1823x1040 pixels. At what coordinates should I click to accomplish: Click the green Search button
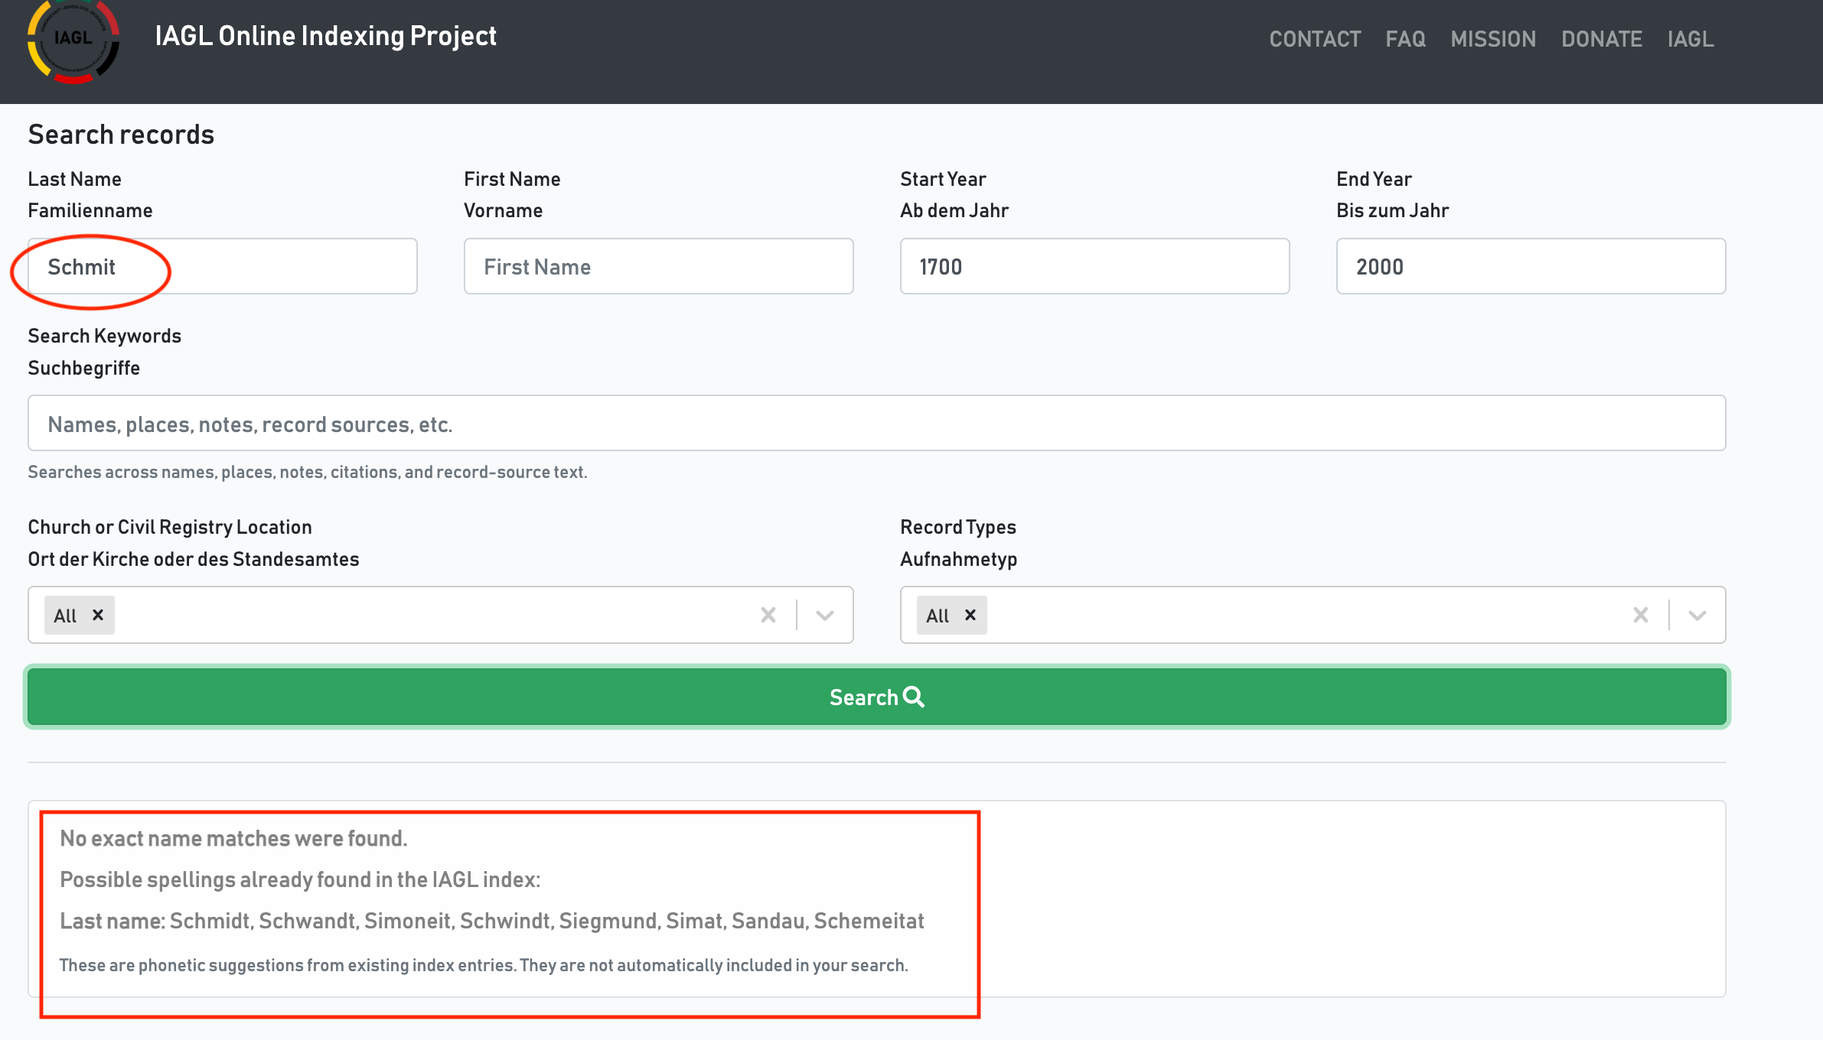(877, 697)
